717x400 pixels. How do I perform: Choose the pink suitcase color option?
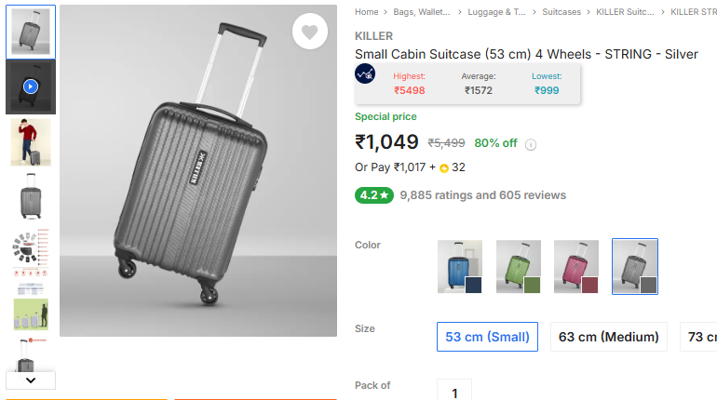click(x=576, y=267)
